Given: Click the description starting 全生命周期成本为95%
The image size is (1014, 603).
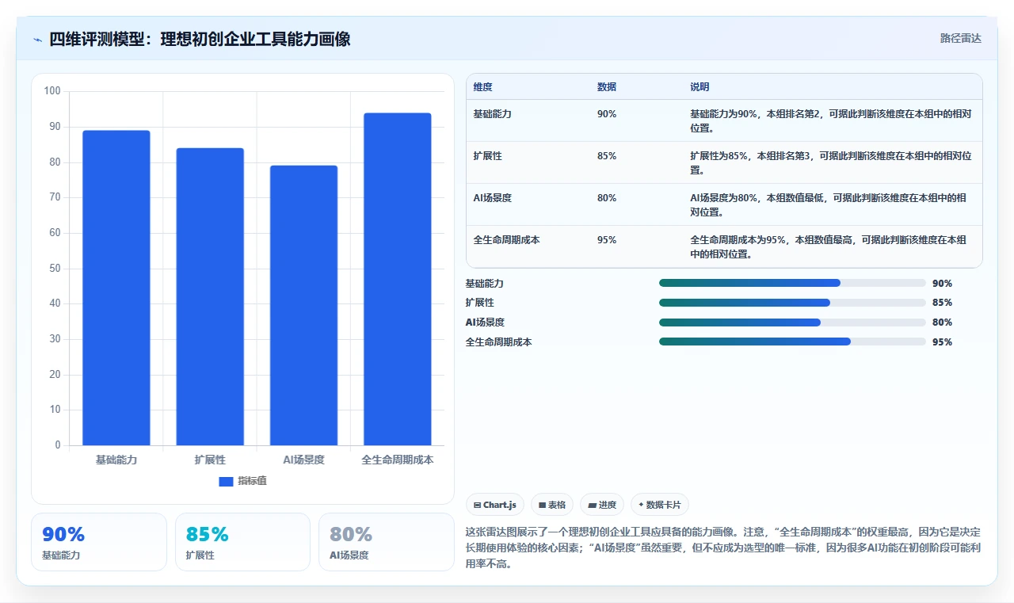Looking at the screenshot, I should (828, 246).
